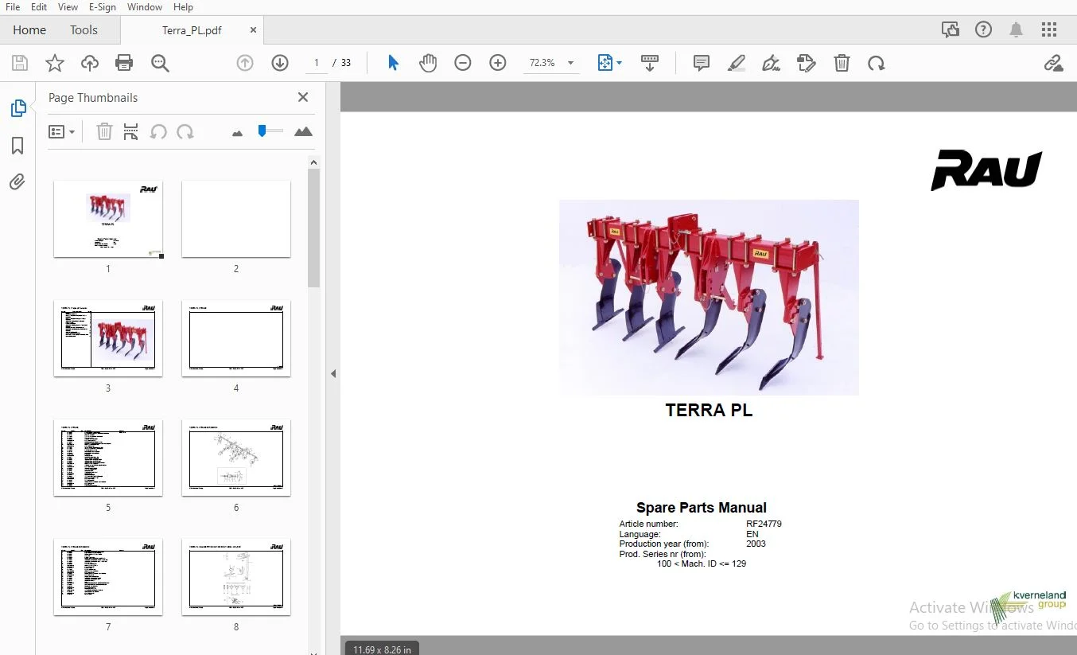Select the page 5 thumbnail

coord(108,458)
